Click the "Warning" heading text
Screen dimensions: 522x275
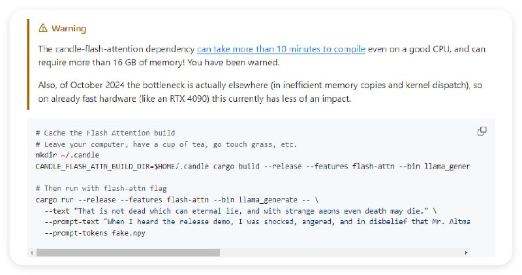(69, 28)
